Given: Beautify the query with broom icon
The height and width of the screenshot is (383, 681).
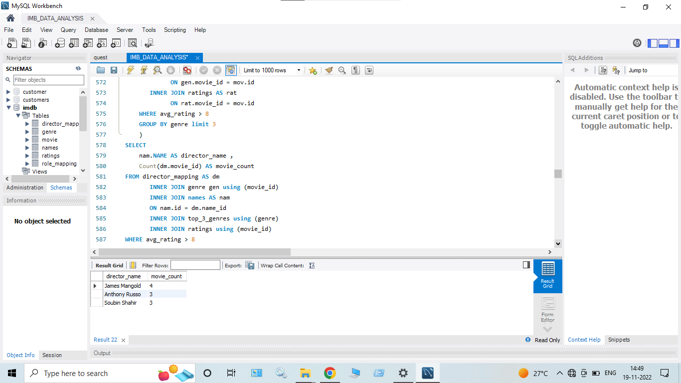Looking at the screenshot, I should click(x=329, y=70).
